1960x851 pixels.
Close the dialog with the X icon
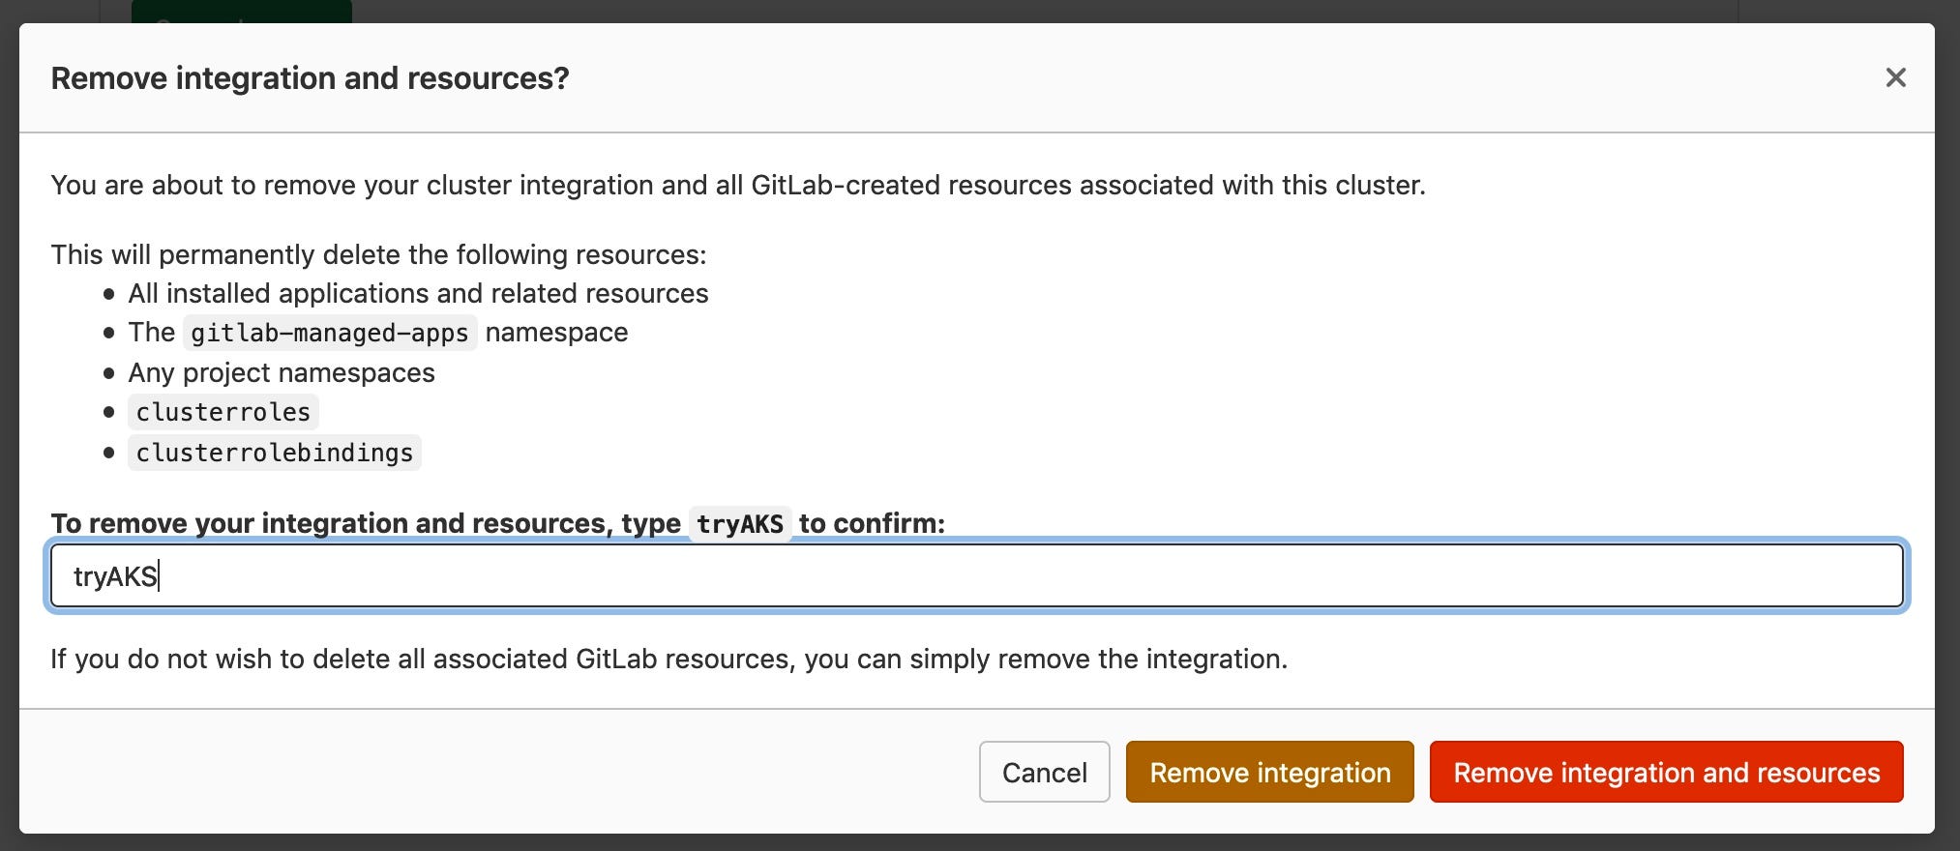[x=1895, y=77]
